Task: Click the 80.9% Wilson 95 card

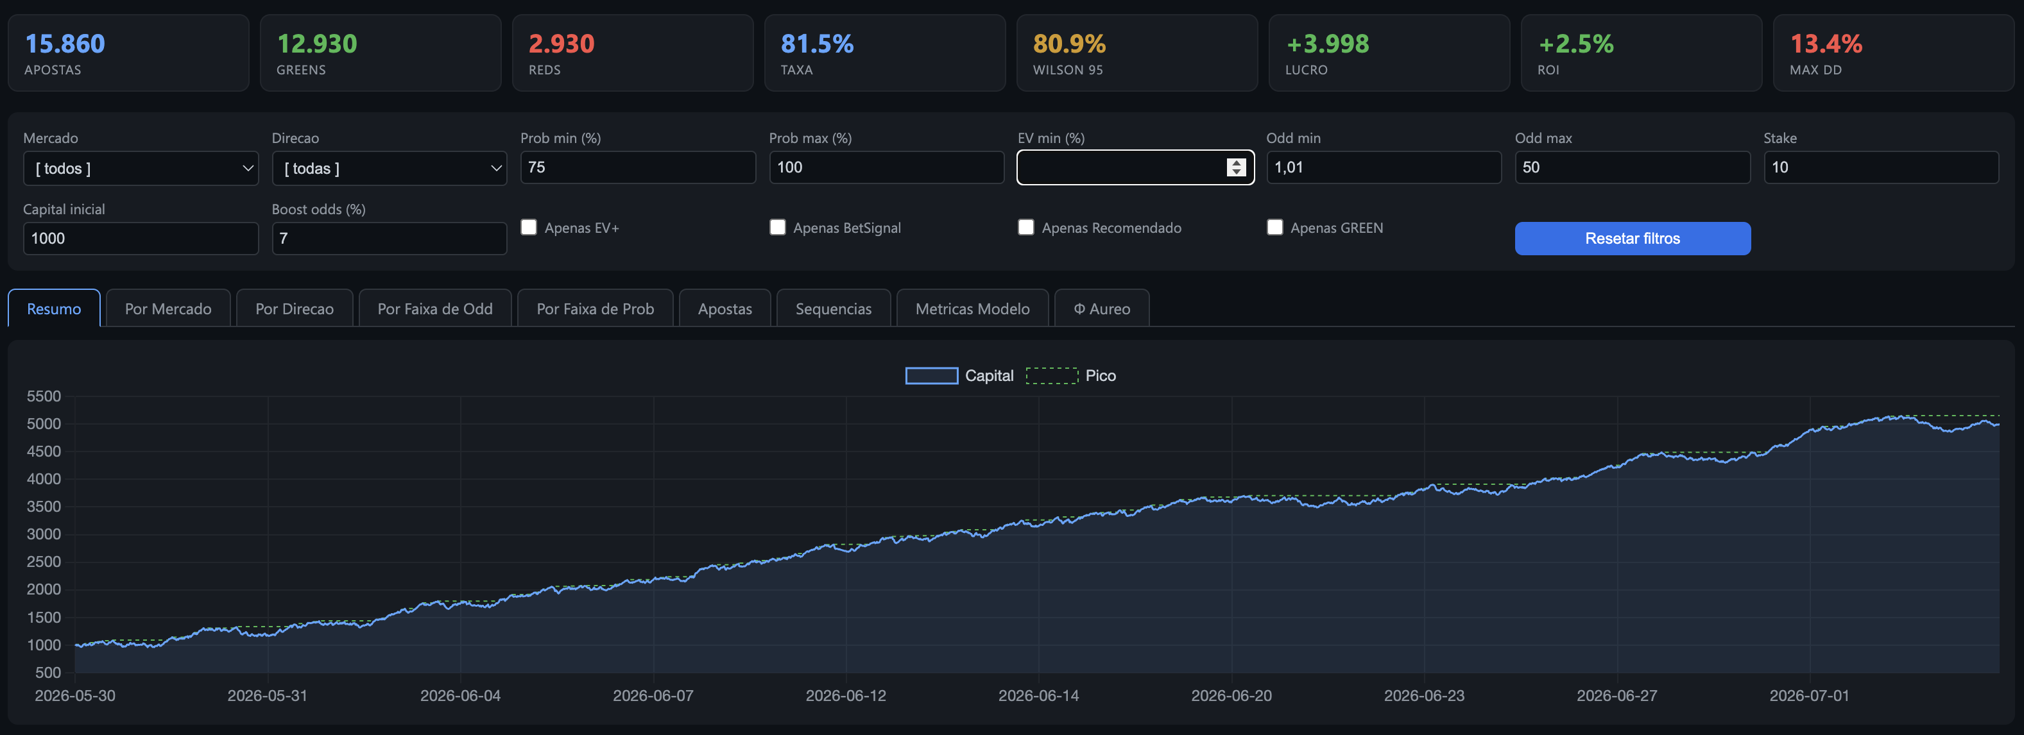Action: (1137, 53)
